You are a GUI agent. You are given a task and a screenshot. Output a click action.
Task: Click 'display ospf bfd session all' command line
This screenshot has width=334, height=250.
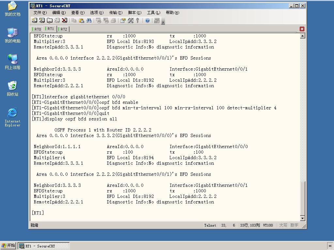point(74,119)
